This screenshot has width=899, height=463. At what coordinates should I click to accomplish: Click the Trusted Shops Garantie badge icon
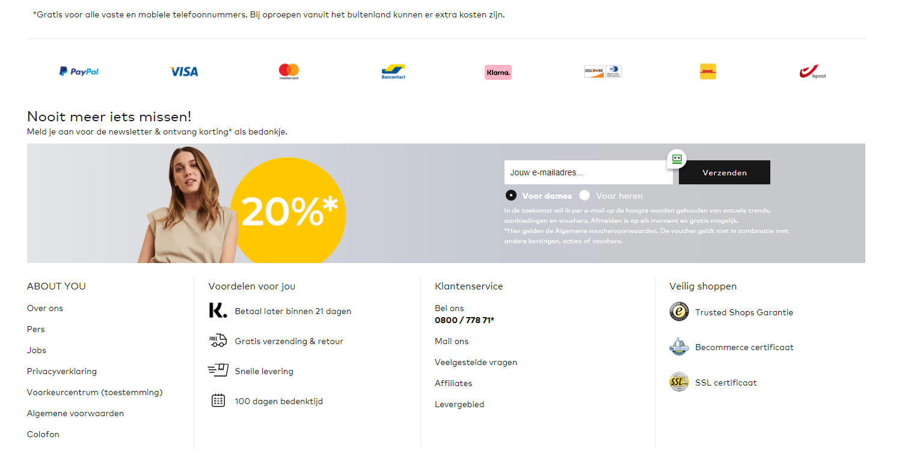679,312
